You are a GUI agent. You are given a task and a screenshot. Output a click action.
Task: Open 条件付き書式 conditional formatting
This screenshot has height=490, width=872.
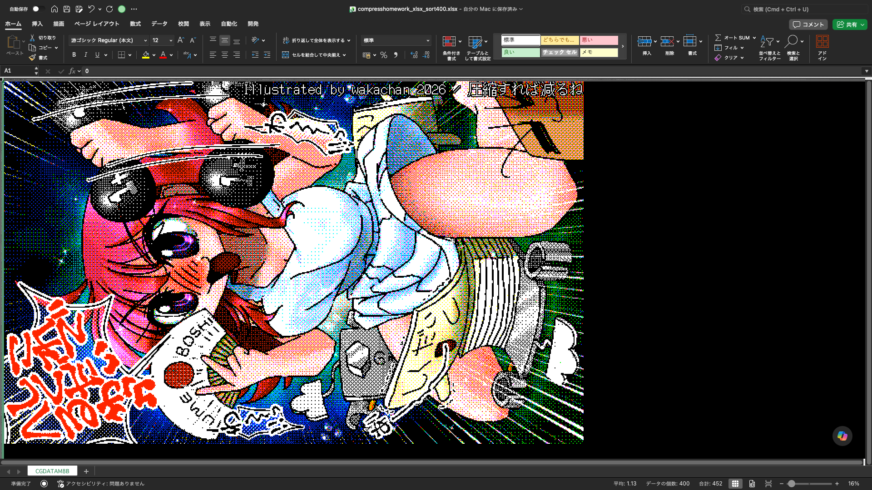coord(451,48)
